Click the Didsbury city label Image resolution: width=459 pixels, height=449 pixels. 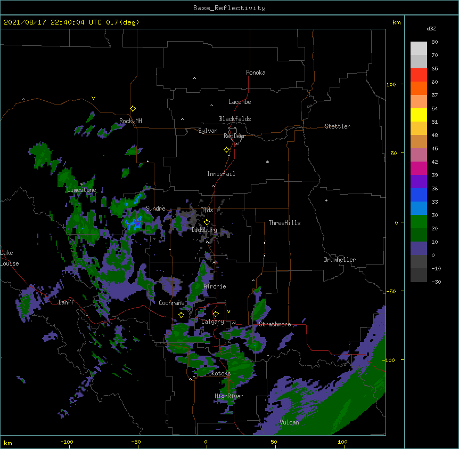204,230
